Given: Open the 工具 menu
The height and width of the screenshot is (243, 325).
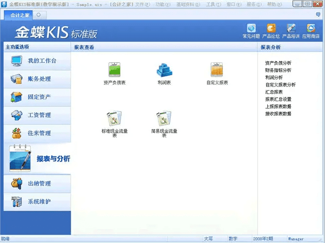Looking at the screenshot, I should tap(213, 4).
